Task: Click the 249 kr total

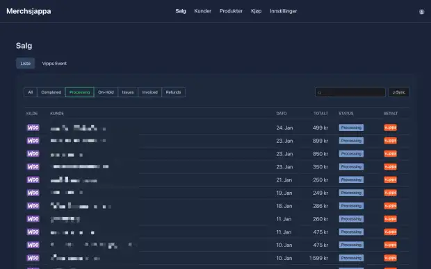Action: (x=320, y=193)
